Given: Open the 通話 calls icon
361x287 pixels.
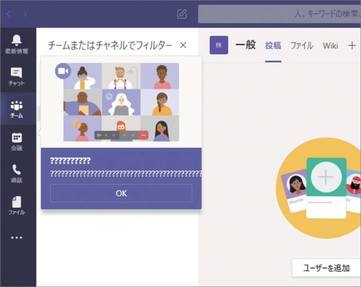Looking at the screenshot, I should pyautogui.click(x=17, y=173).
